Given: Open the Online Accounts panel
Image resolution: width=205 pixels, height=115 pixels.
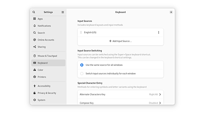Looking at the screenshot, I should coord(46,40).
